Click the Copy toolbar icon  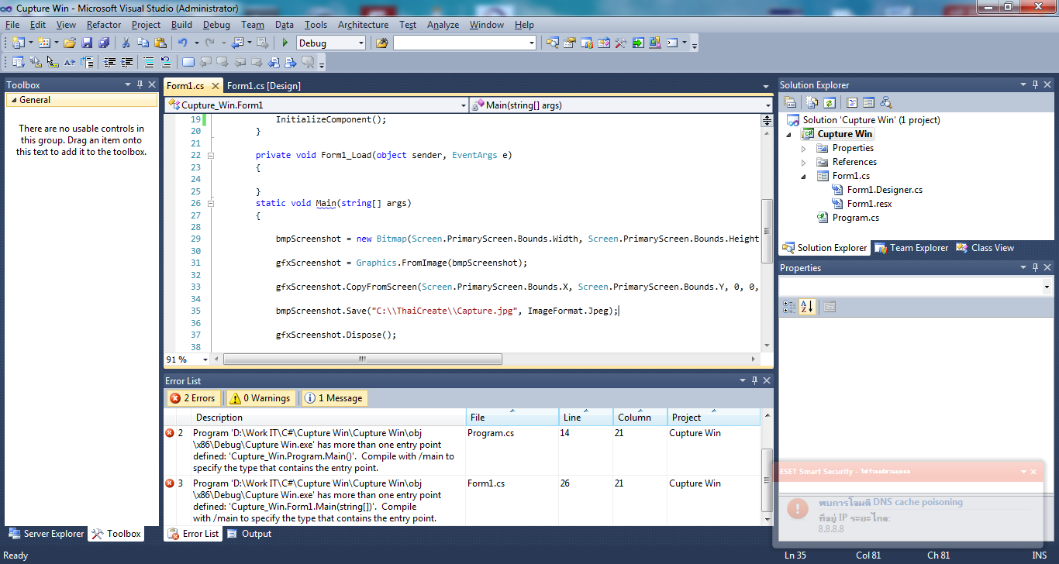pos(143,43)
